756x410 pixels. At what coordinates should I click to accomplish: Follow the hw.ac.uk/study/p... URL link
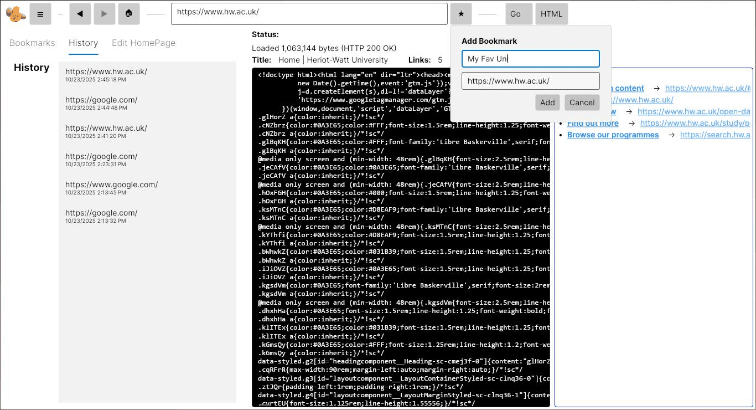(695, 123)
